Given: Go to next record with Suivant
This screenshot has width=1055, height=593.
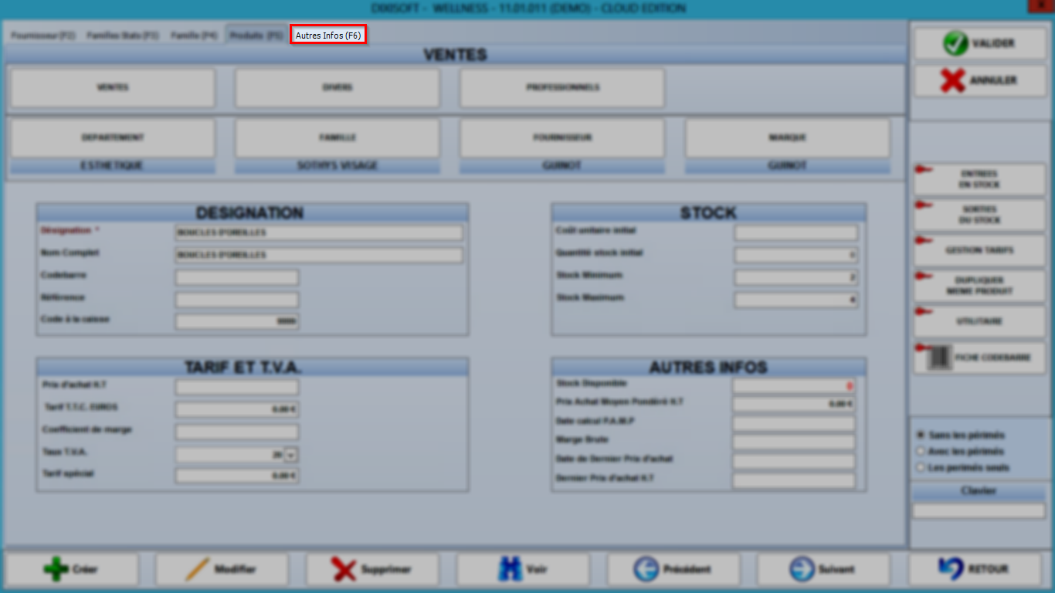Looking at the screenshot, I should (x=823, y=569).
